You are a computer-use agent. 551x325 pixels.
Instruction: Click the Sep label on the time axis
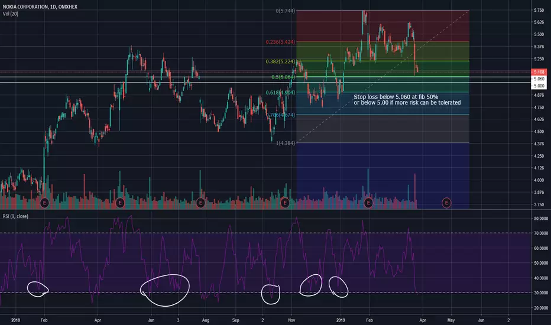tap(235, 320)
